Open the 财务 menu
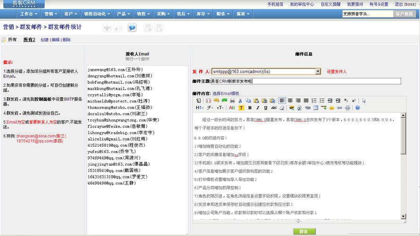The width and height of the screenshot is (420, 236). [223, 14]
